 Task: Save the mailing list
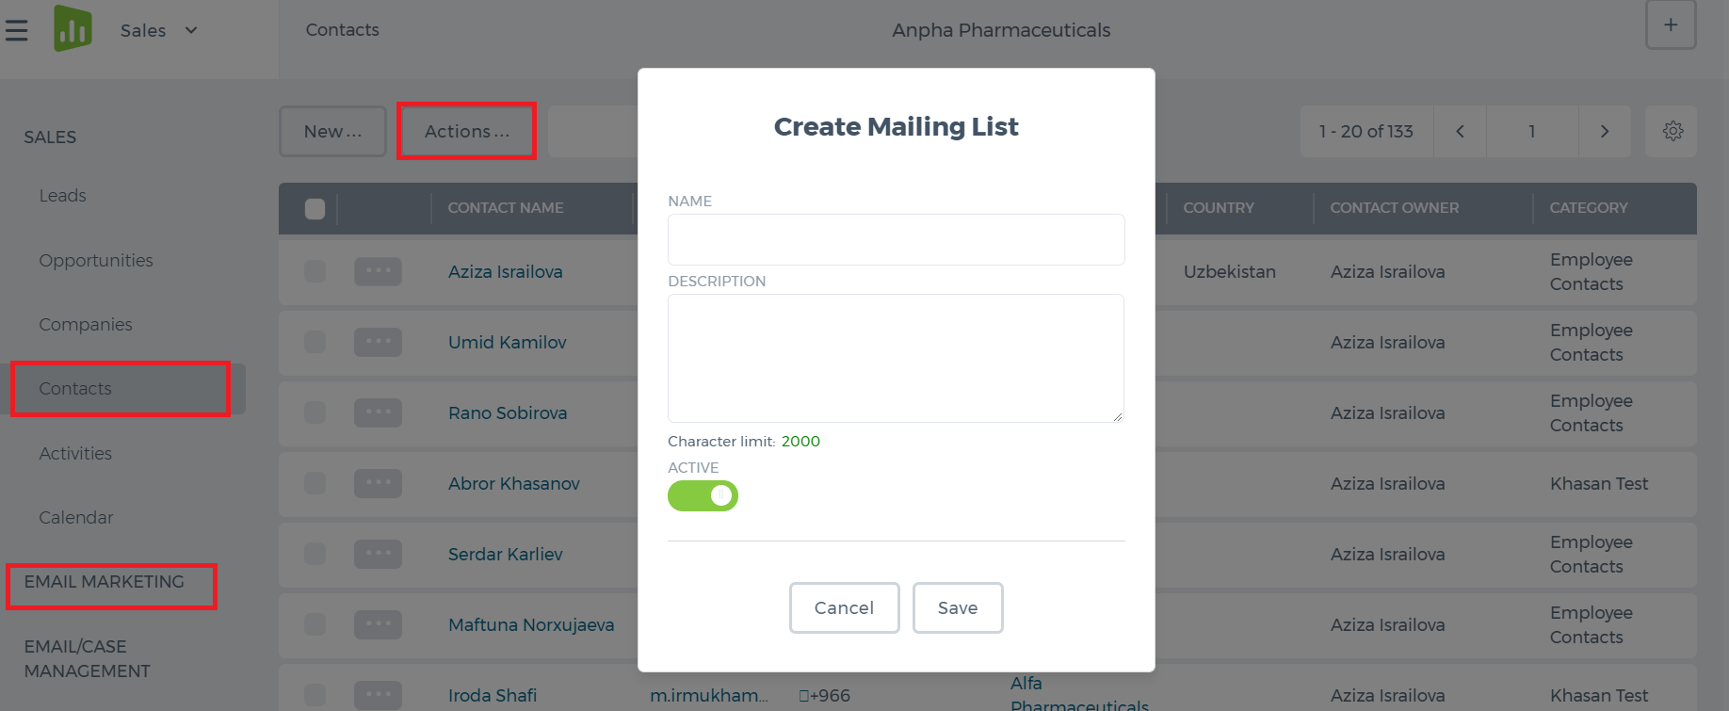pos(958,607)
